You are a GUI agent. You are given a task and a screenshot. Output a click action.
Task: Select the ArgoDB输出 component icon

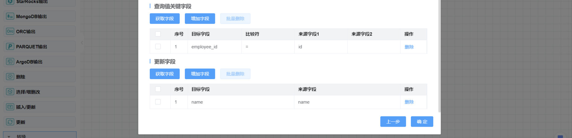click(x=10, y=61)
